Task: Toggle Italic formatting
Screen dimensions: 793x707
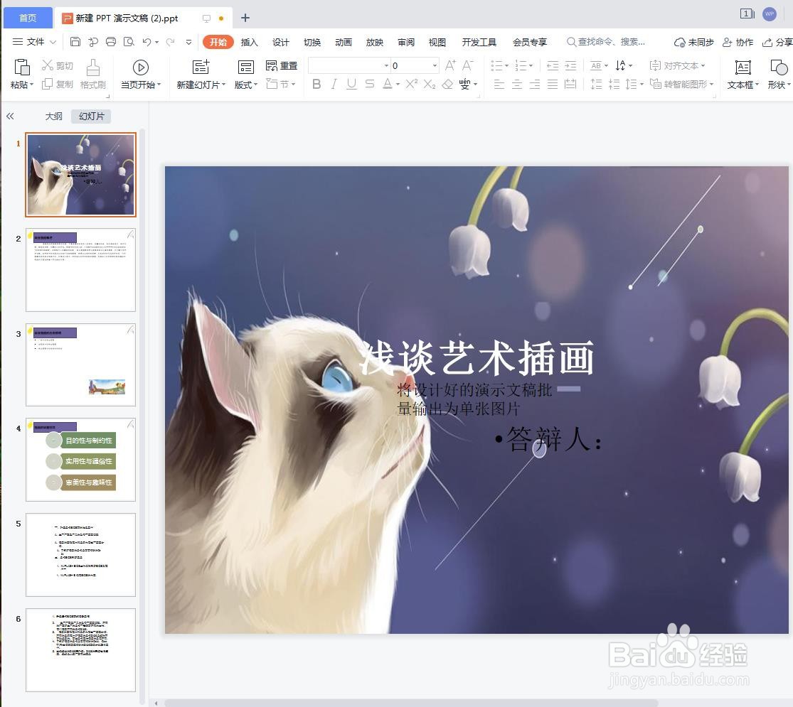Action: tap(334, 84)
